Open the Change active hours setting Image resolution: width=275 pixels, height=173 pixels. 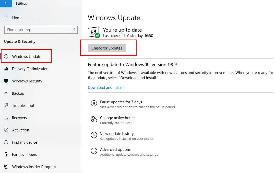[x=117, y=118]
